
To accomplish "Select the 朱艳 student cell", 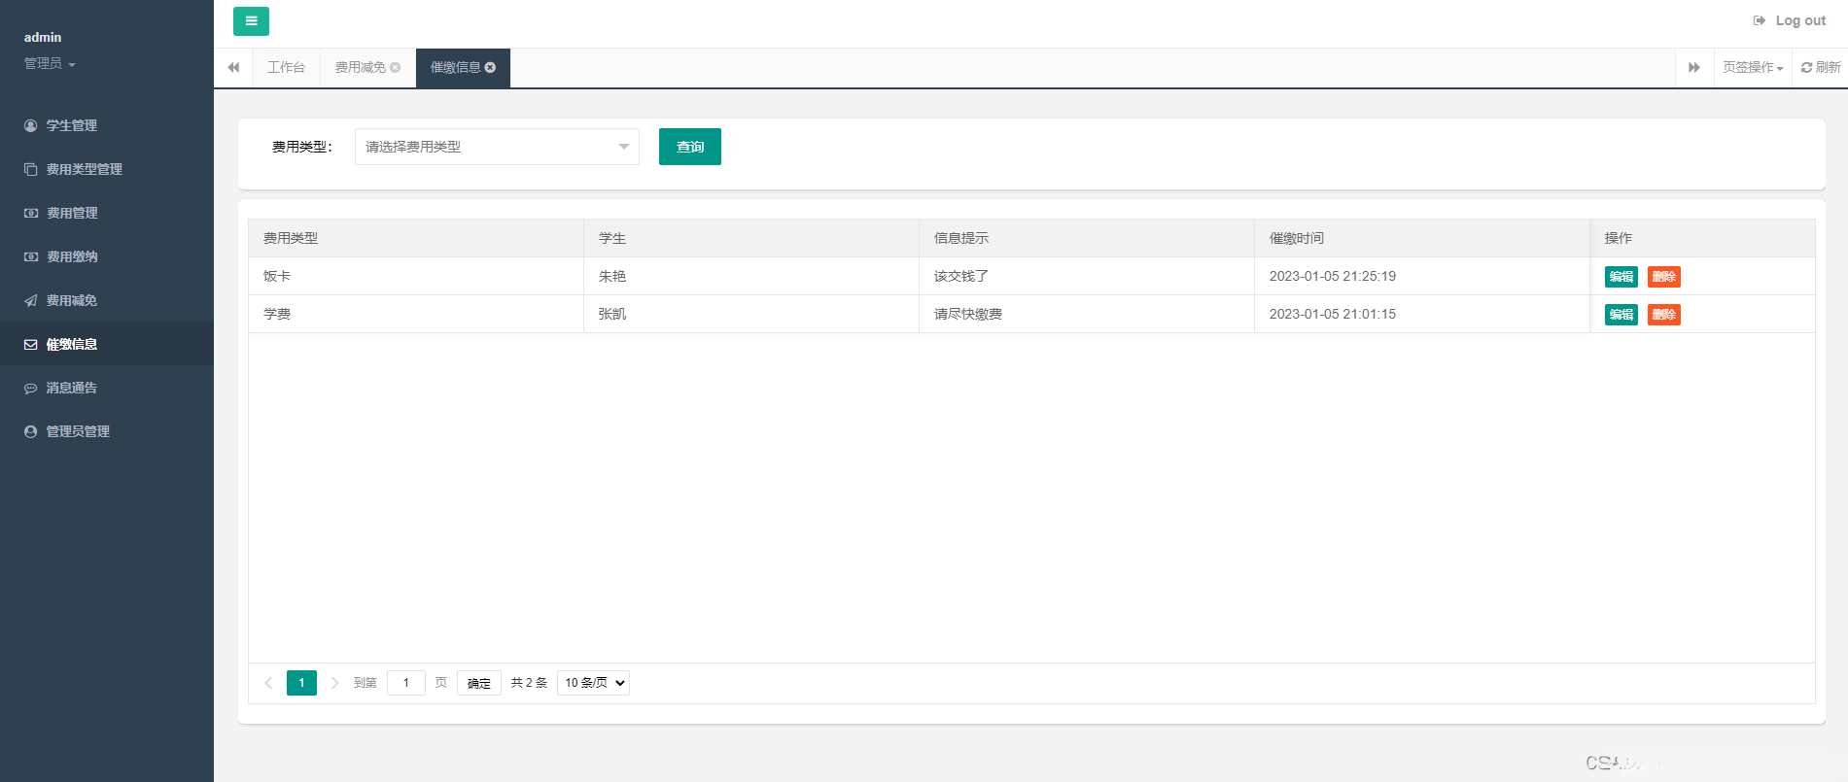I will tap(751, 276).
